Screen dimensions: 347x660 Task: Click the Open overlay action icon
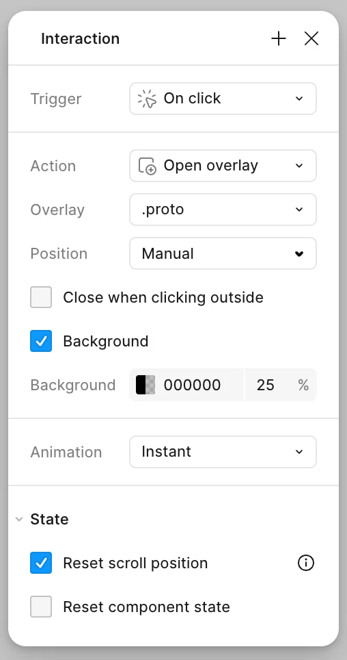[x=148, y=166]
